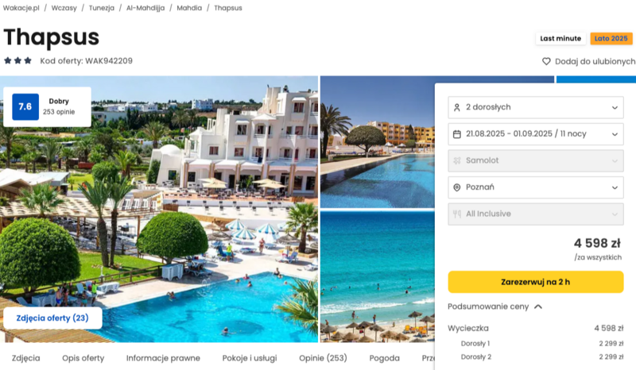636x370 pixels.
Task: Click the three-star hotel rating
Action: 17,61
